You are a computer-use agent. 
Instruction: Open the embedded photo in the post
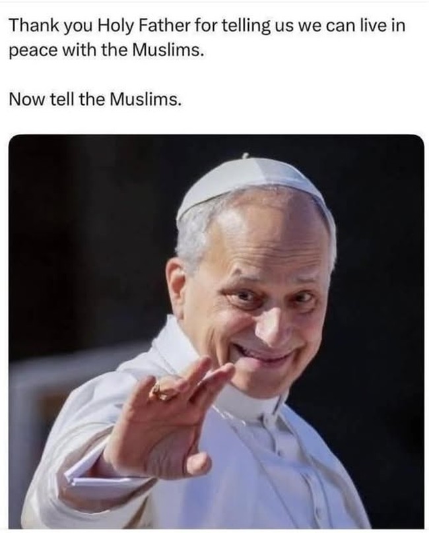click(216, 331)
